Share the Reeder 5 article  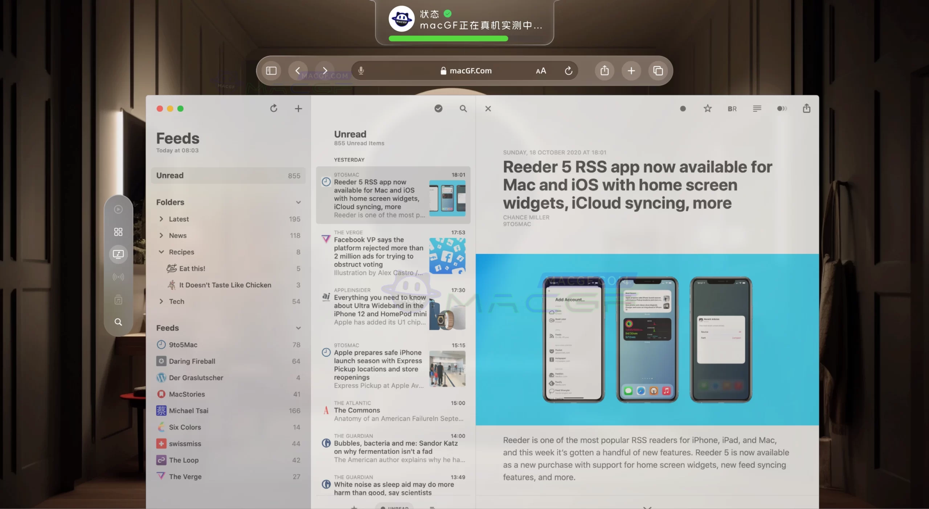click(806, 108)
